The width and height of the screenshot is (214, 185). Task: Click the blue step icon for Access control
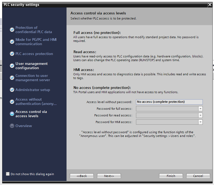click(12, 114)
